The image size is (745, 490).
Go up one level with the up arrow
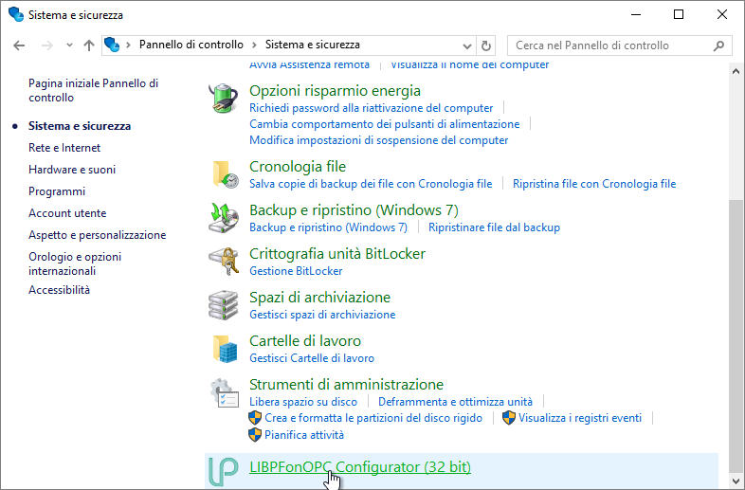click(89, 45)
